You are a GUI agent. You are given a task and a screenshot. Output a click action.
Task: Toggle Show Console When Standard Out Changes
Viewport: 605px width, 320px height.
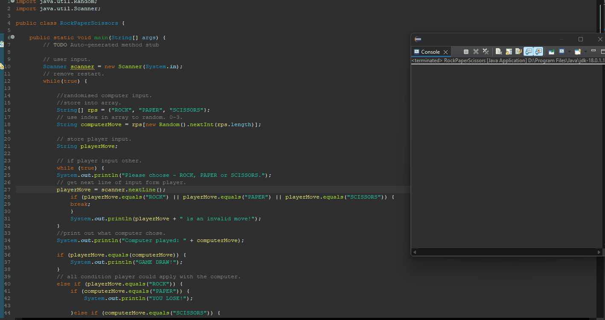tap(529, 51)
